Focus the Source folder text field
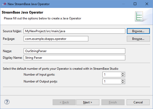This screenshot has width=153, height=109. pyautogui.click(x=74, y=31)
